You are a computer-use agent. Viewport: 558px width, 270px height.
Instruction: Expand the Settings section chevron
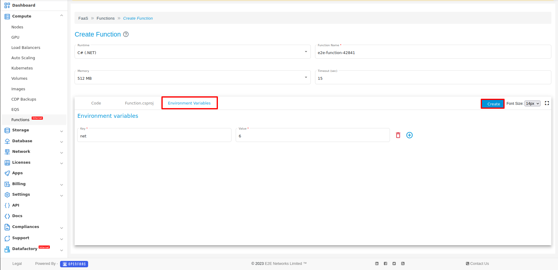(x=62, y=195)
